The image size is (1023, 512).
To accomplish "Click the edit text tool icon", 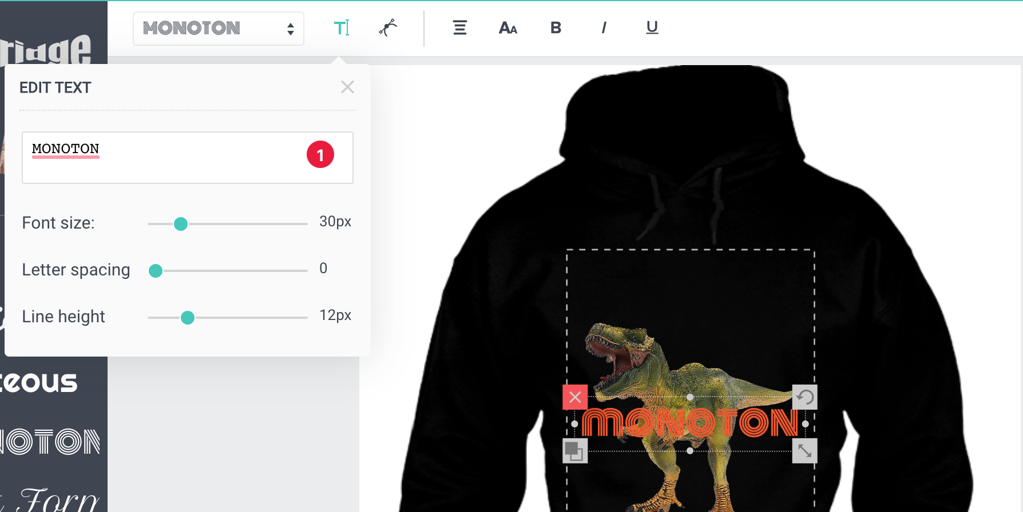I will (342, 27).
